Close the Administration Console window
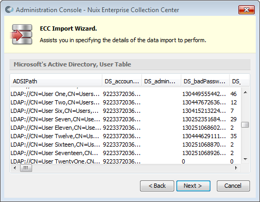The height and width of the screenshot is (202, 260). coord(246,9)
